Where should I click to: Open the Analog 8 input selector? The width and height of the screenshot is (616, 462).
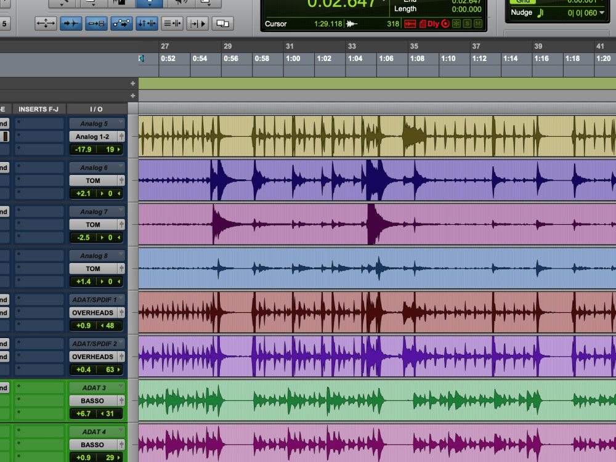click(97, 256)
